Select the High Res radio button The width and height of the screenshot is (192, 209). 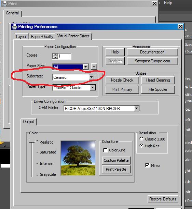pos(141,146)
